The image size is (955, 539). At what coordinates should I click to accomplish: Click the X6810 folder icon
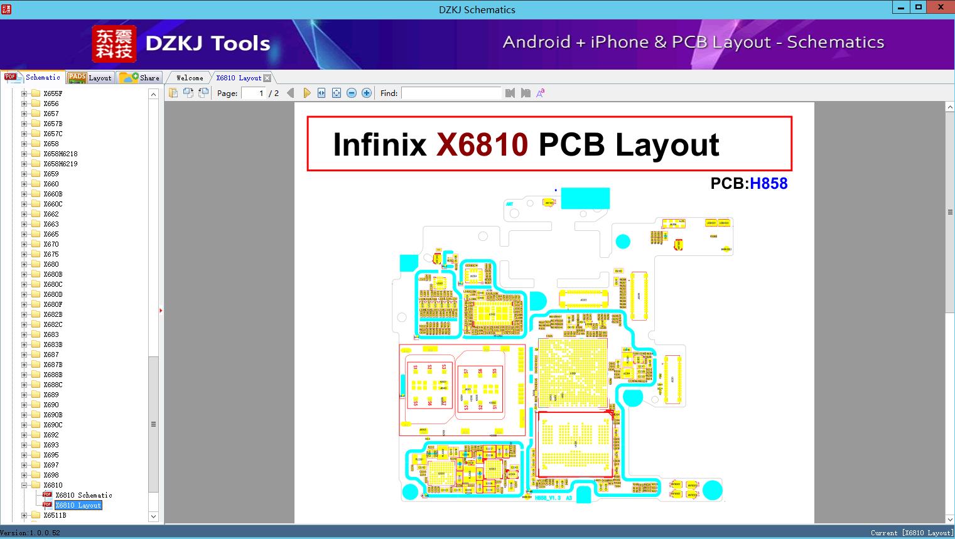[36, 485]
